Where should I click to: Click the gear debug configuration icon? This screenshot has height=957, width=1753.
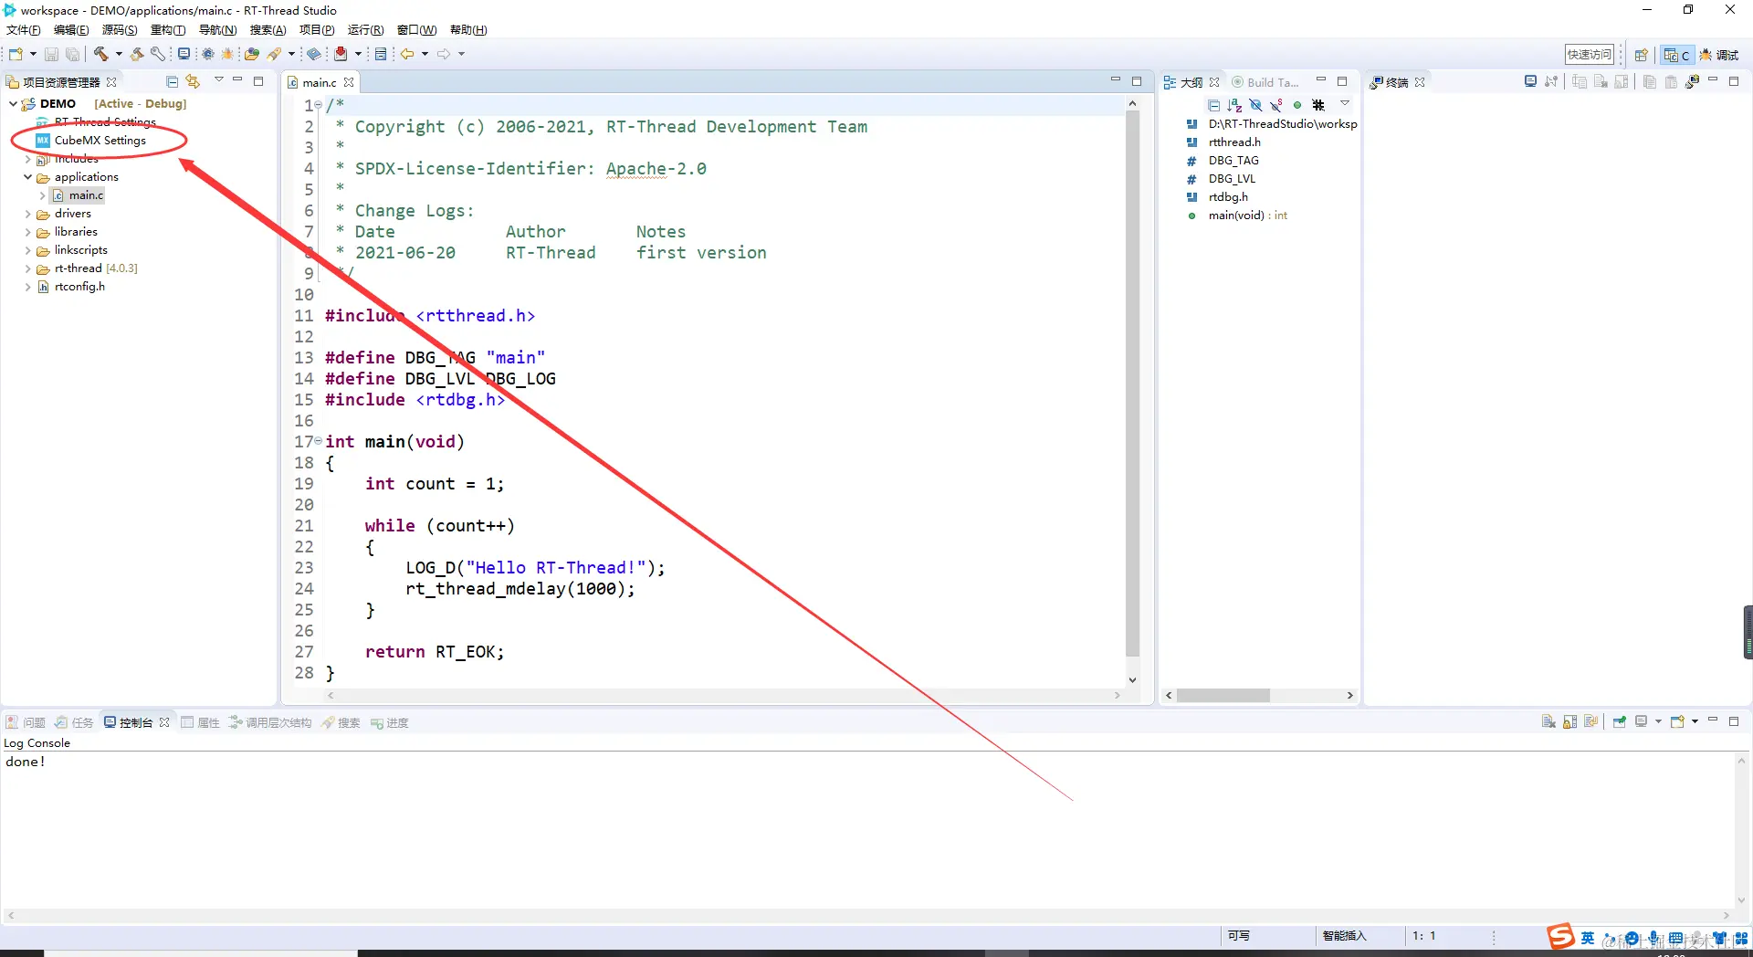[x=208, y=54]
